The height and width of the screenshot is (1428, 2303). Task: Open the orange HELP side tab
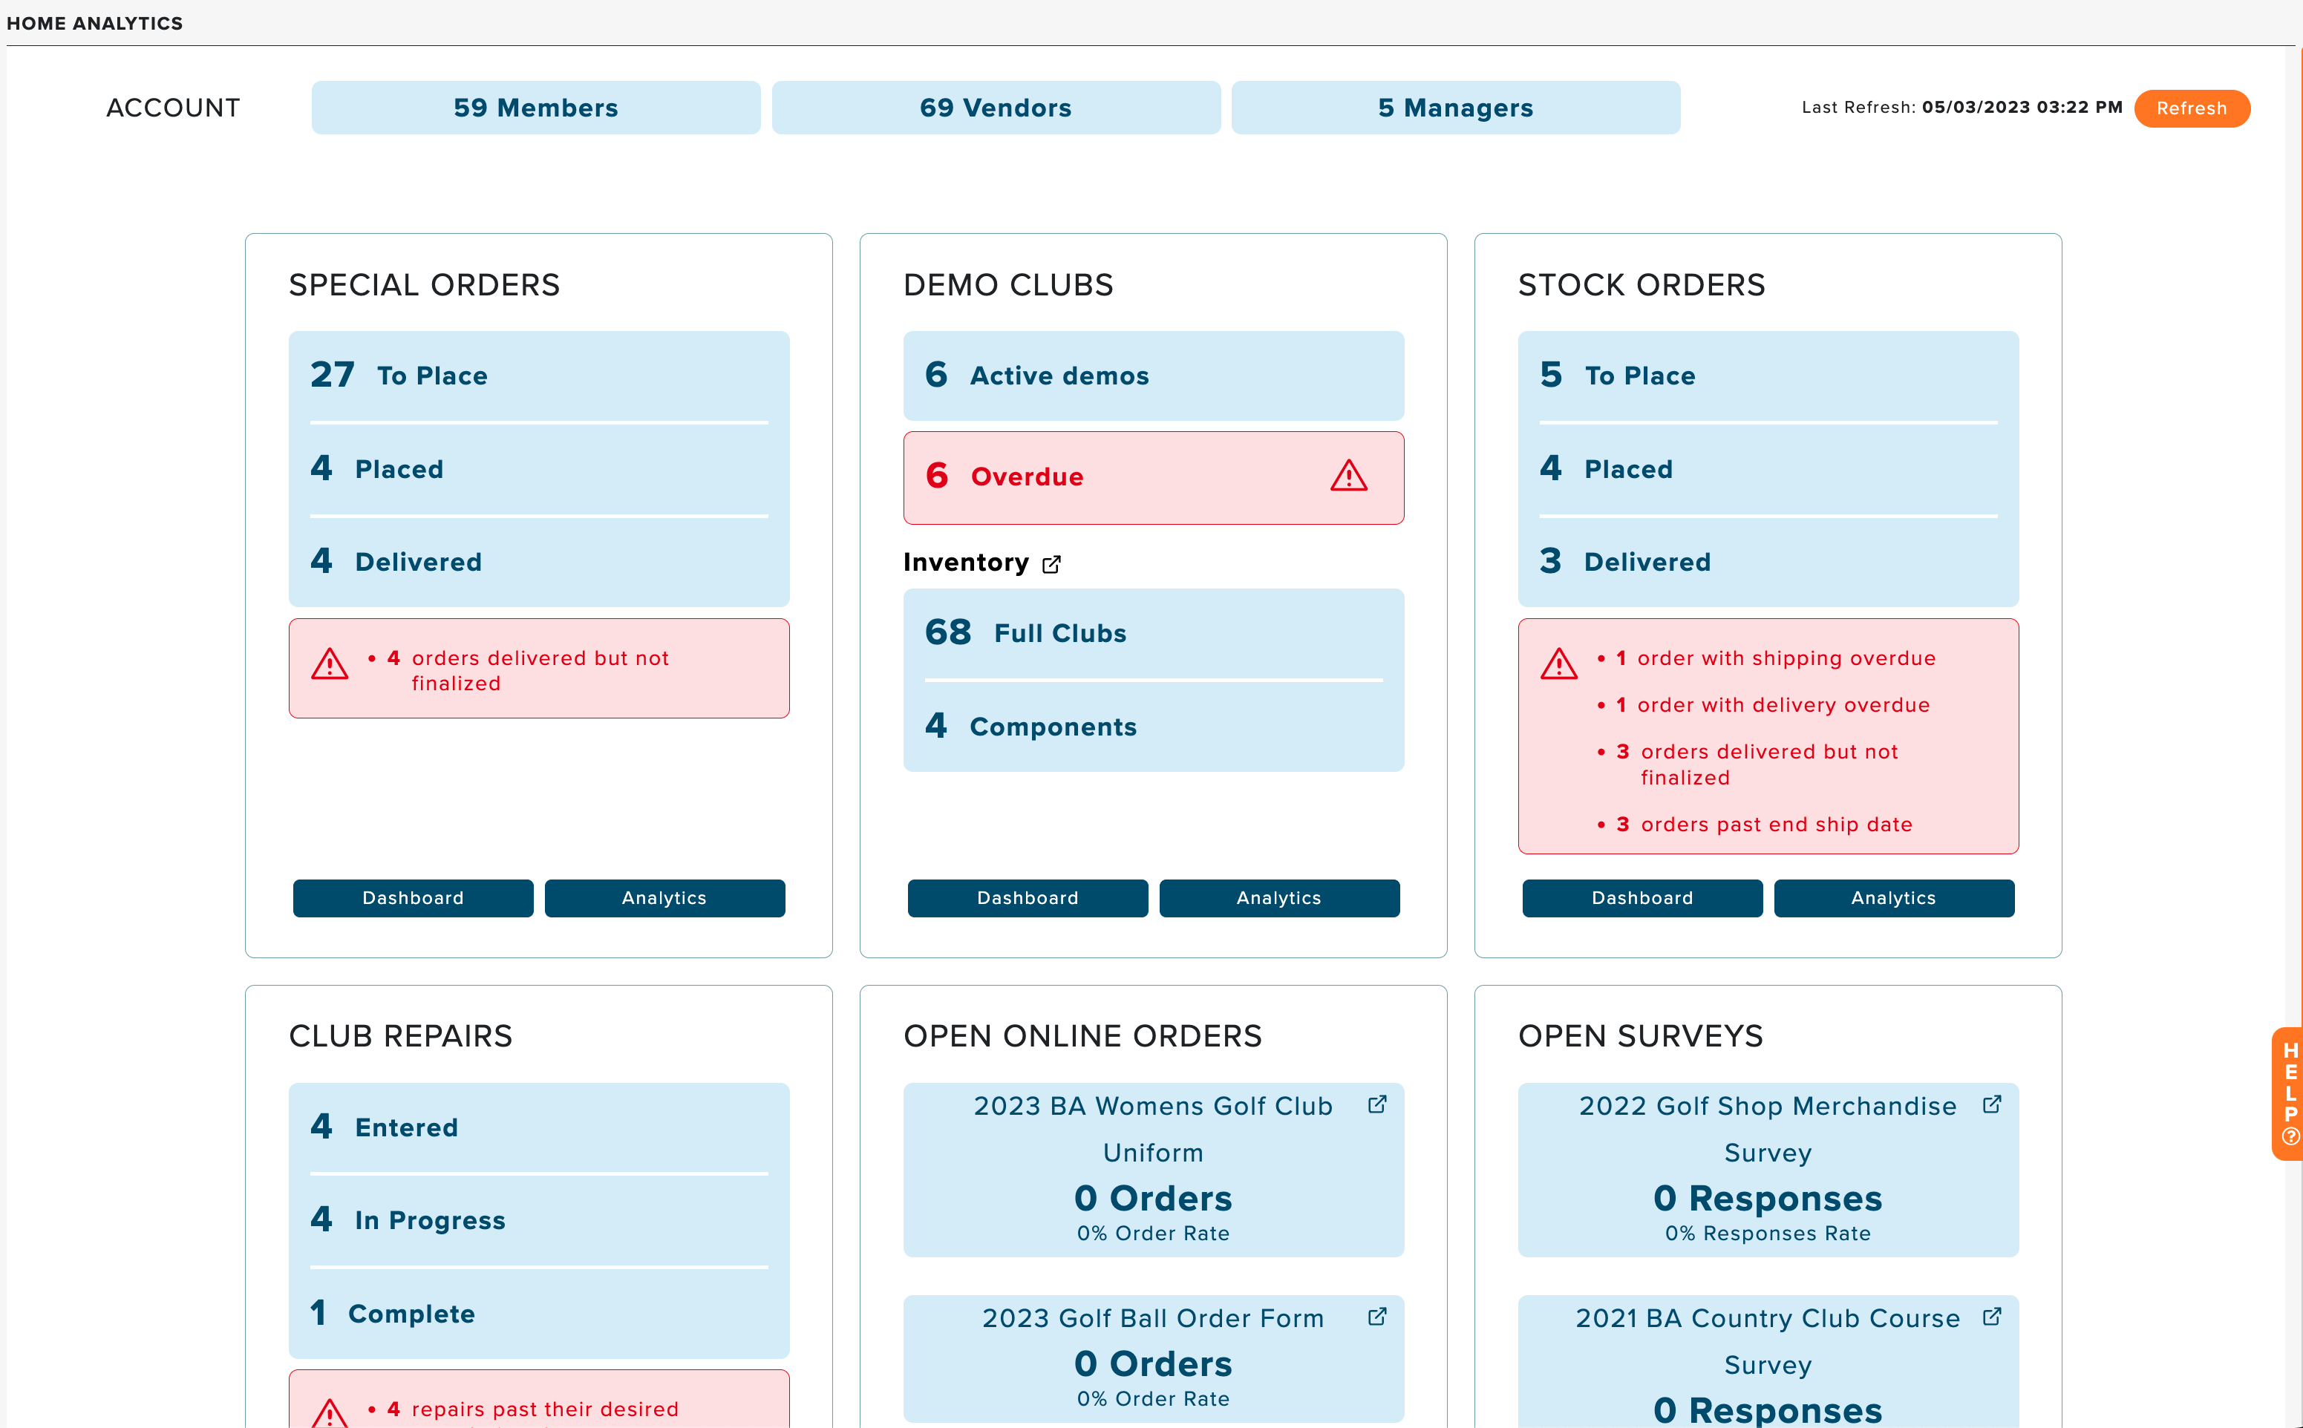2288,1093
